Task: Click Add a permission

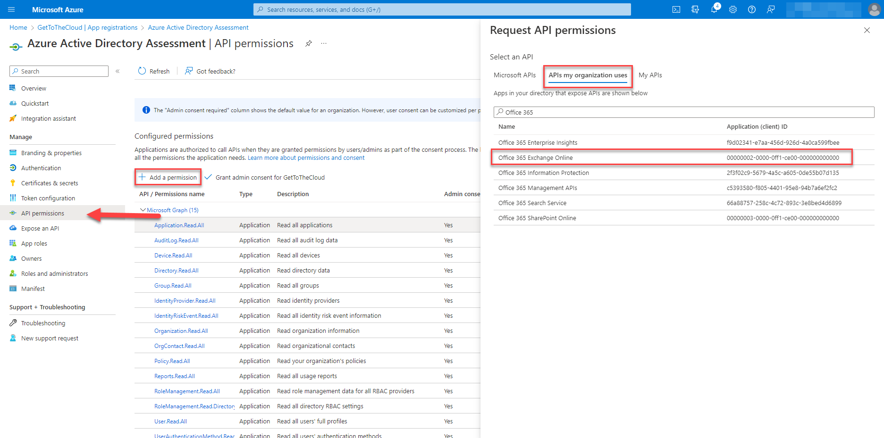Action: (168, 177)
